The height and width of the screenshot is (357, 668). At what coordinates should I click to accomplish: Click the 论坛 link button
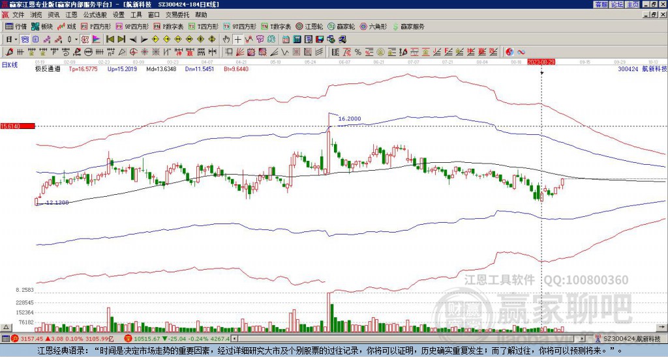coord(617,5)
